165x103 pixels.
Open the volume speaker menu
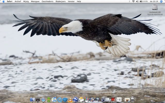click(x=137, y=1)
